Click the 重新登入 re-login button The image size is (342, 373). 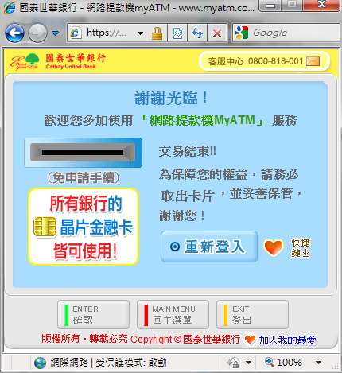pyautogui.click(x=209, y=247)
